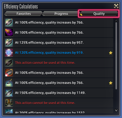
Task: Select the Quality tab
Action: (x=99, y=14)
